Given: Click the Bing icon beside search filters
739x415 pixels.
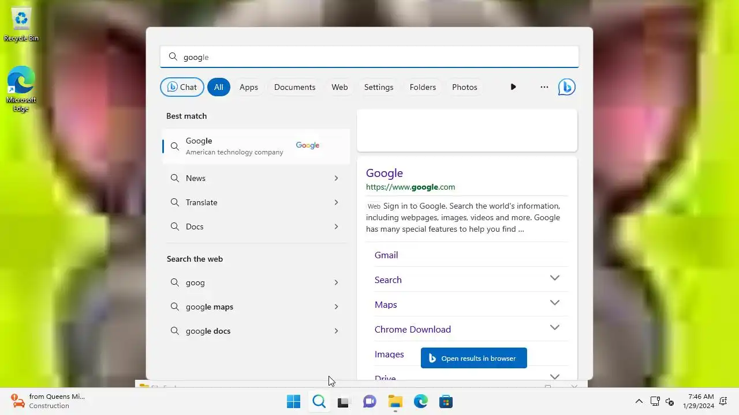Looking at the screenshot, I should tap(566, 87).
